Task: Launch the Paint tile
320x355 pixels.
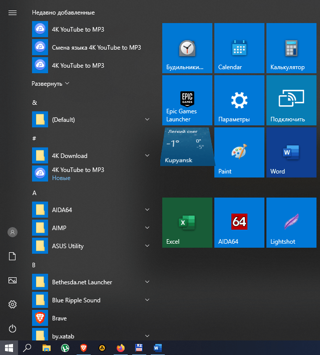Action: click(x=239, y=152)
